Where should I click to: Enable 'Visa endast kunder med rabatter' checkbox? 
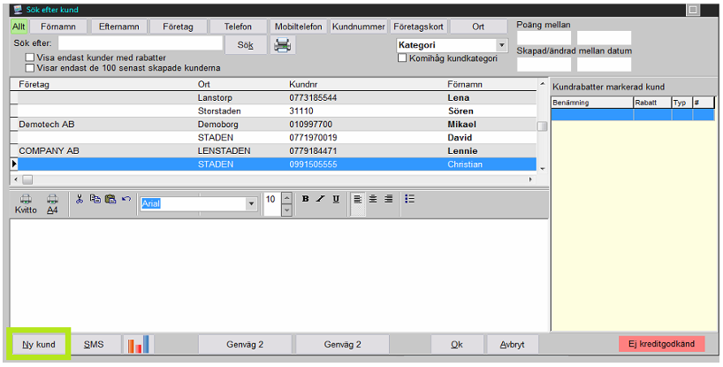coord(30,57)
